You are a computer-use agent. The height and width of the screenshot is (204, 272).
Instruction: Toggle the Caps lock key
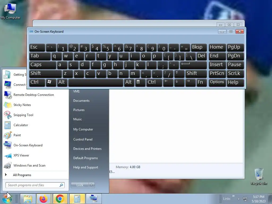pos(43,65)
